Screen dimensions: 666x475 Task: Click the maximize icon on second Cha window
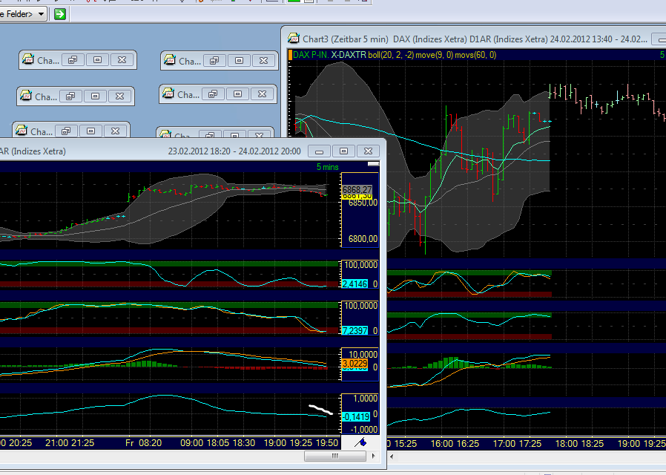[238, 60]
